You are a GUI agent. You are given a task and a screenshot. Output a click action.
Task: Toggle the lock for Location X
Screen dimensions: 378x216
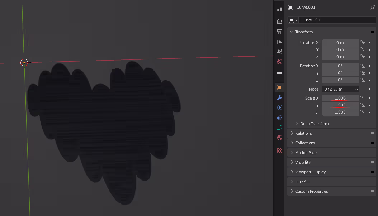363,43
